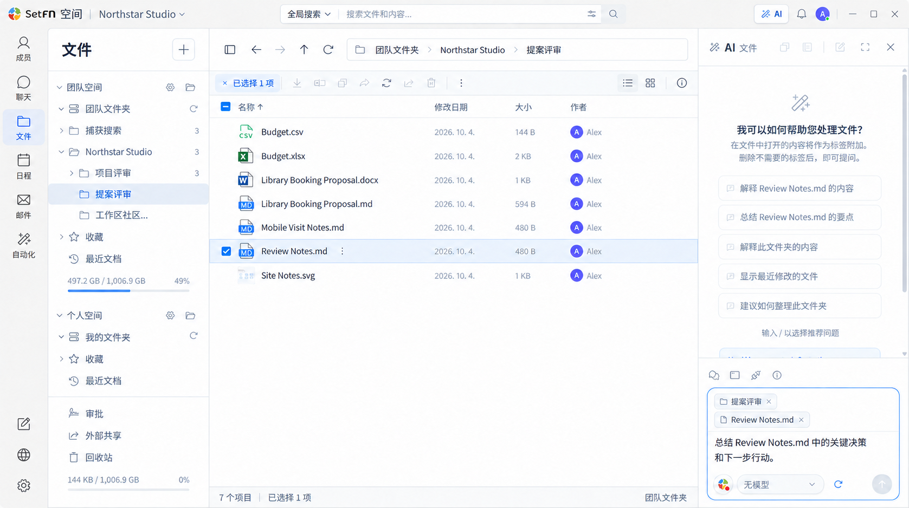Click the search magnifier icon
Screen dimensions: 909x508
614,14
